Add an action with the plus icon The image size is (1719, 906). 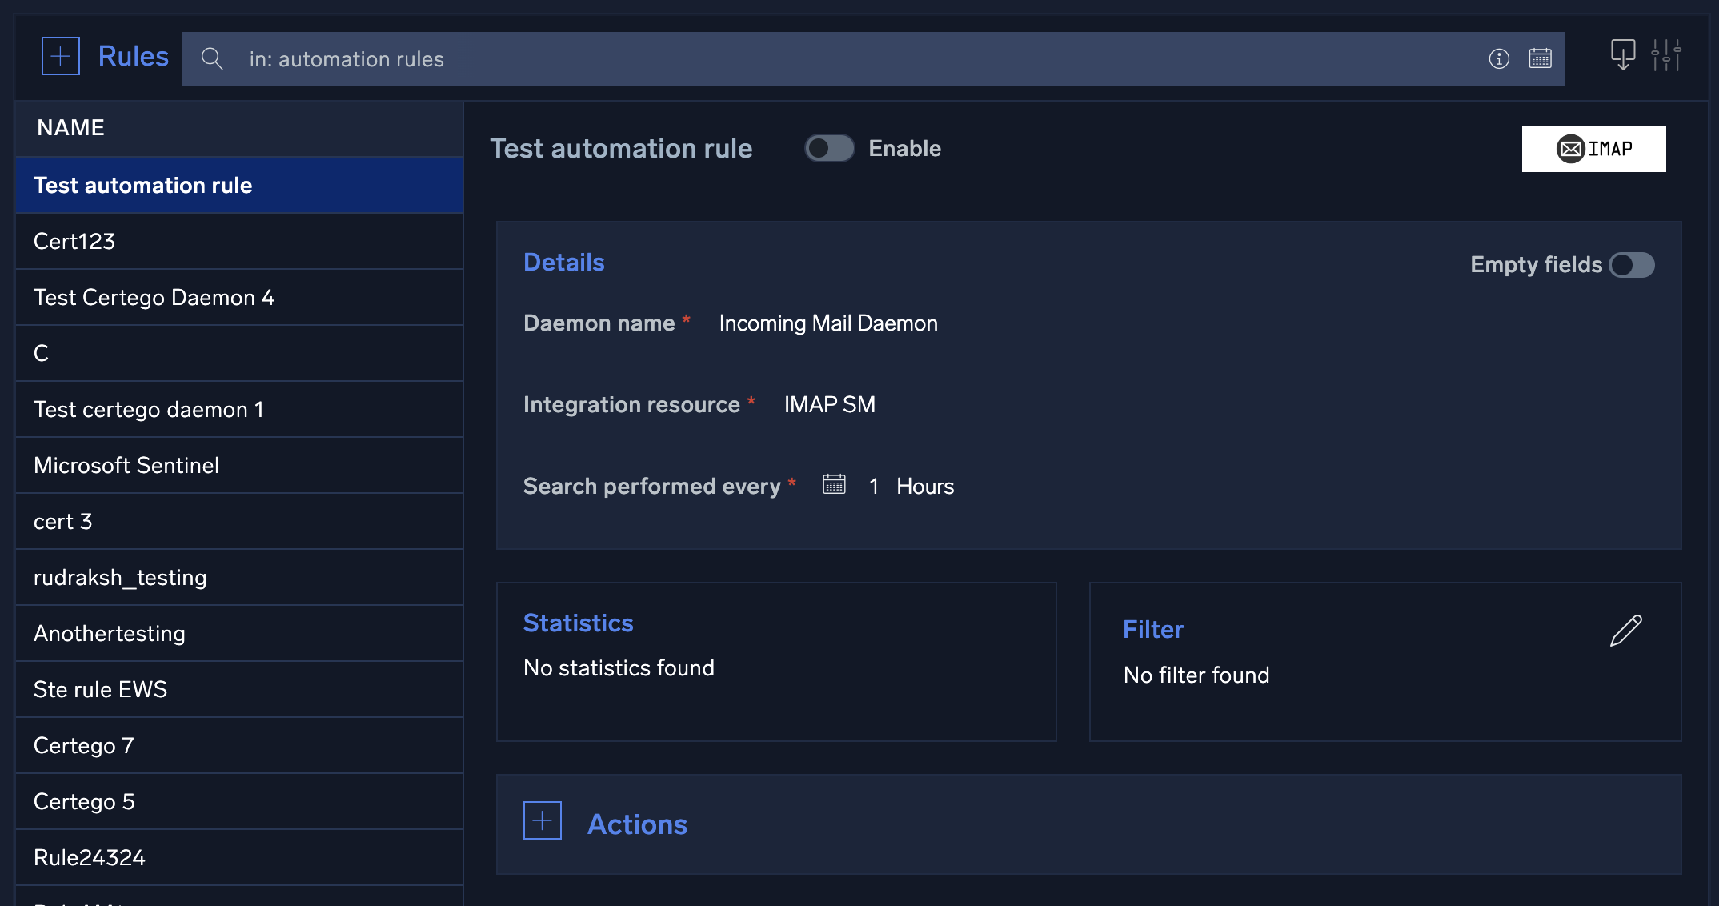click(x=543, y=820)
